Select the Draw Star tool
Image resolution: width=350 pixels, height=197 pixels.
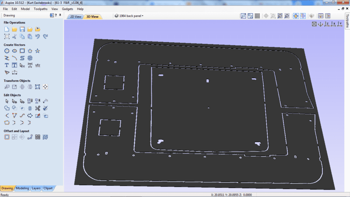click(x=38, y=51)
